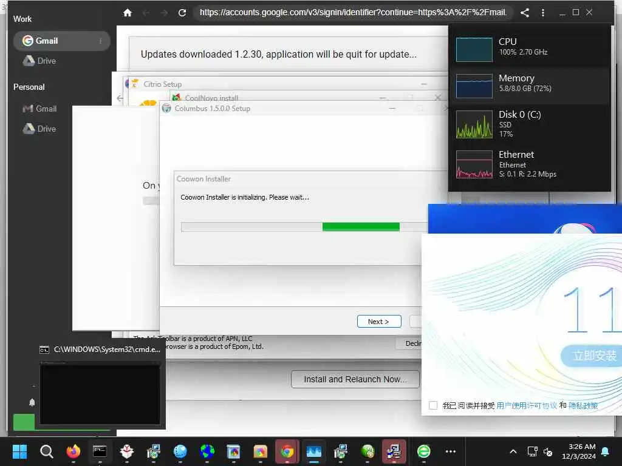Viewport: 622px width, 466px height.
Task: Open the browser three-dot menu
Action: [x=543, y=13]
